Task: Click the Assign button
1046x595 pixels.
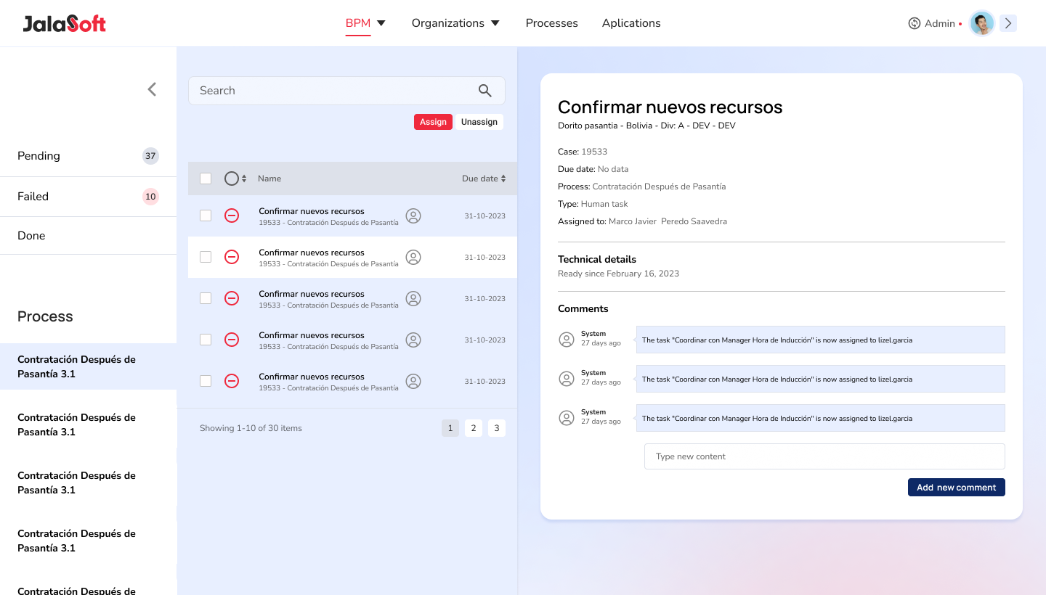Action: click(x=433, y=122)
